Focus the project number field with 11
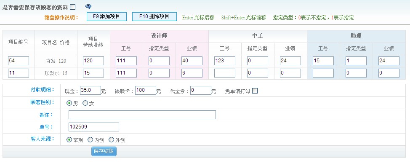 point(19,73)
